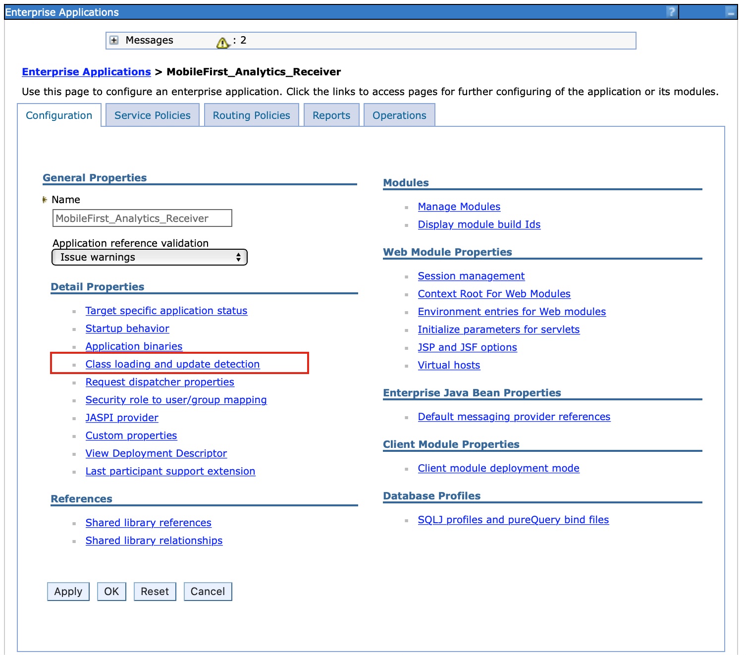Open the Virtual hosts link
Viewport: 746px width, 655px height.
[x=449, y=365]
